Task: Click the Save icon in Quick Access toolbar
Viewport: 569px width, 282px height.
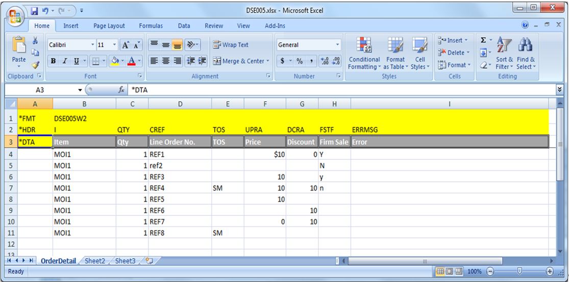Action: click(x=35, y=10)
